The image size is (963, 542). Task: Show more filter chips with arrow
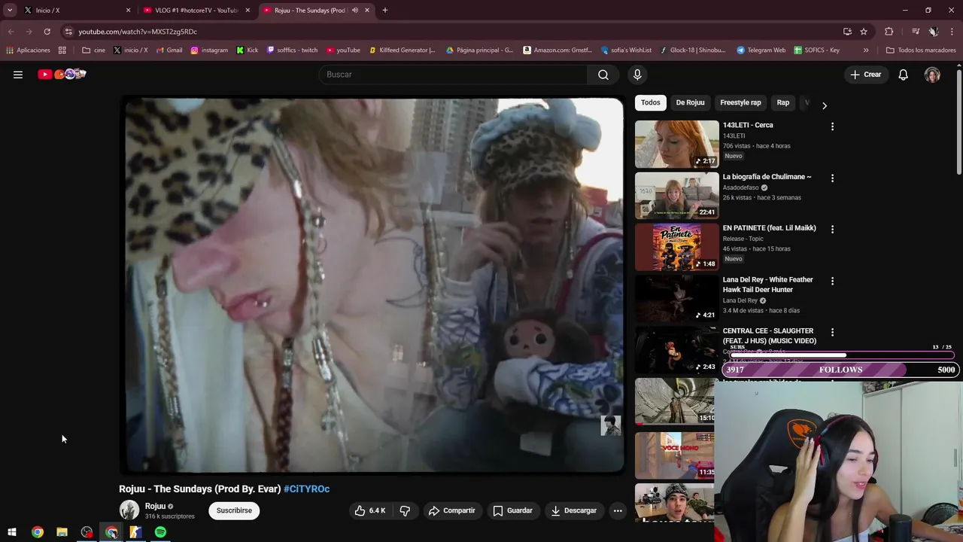824,105
